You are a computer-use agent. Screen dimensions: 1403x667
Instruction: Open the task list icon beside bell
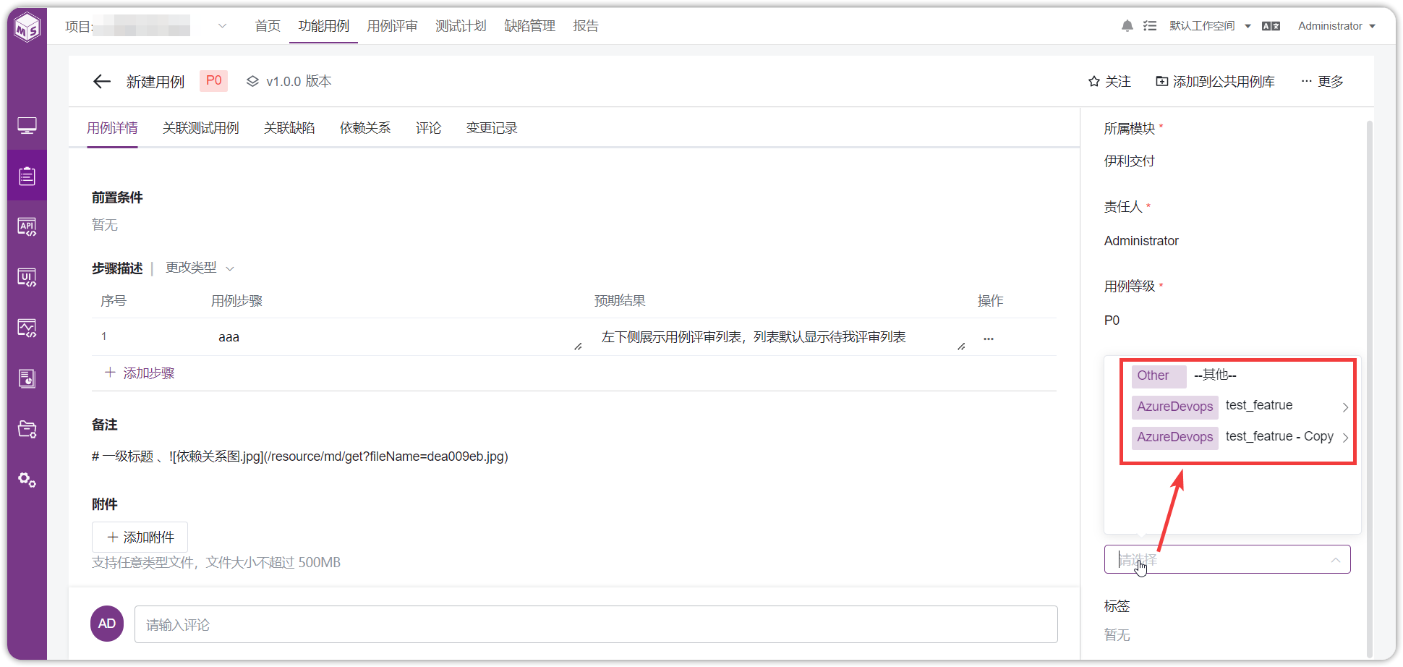pyautogui.click(x=1150, y=26)
